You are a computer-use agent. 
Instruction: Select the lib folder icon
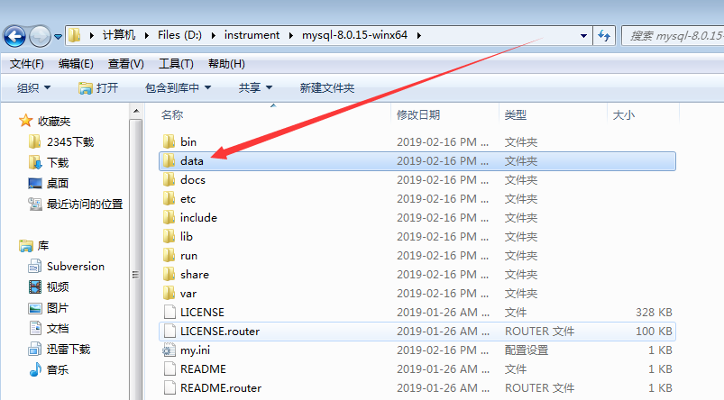coord(169,236)
